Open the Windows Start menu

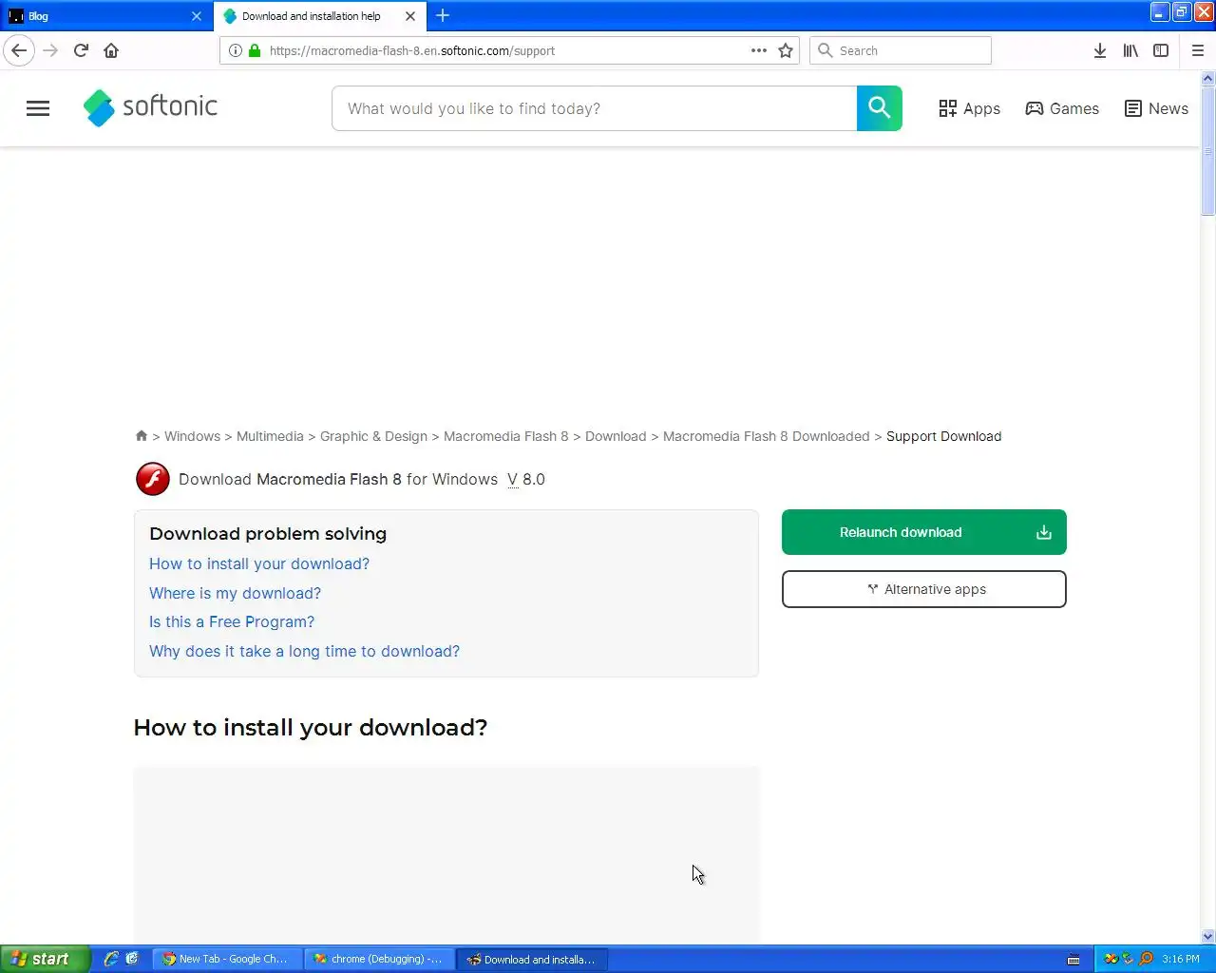click(x=45, y=959)
